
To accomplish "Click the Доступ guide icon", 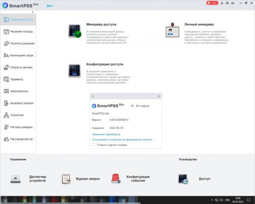I will (183, 179).
